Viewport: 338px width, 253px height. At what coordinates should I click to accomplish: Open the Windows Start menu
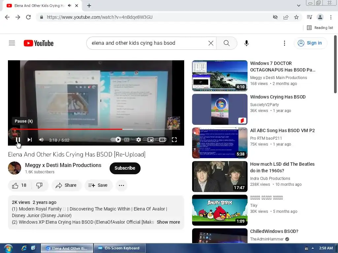tap(8, 248)
